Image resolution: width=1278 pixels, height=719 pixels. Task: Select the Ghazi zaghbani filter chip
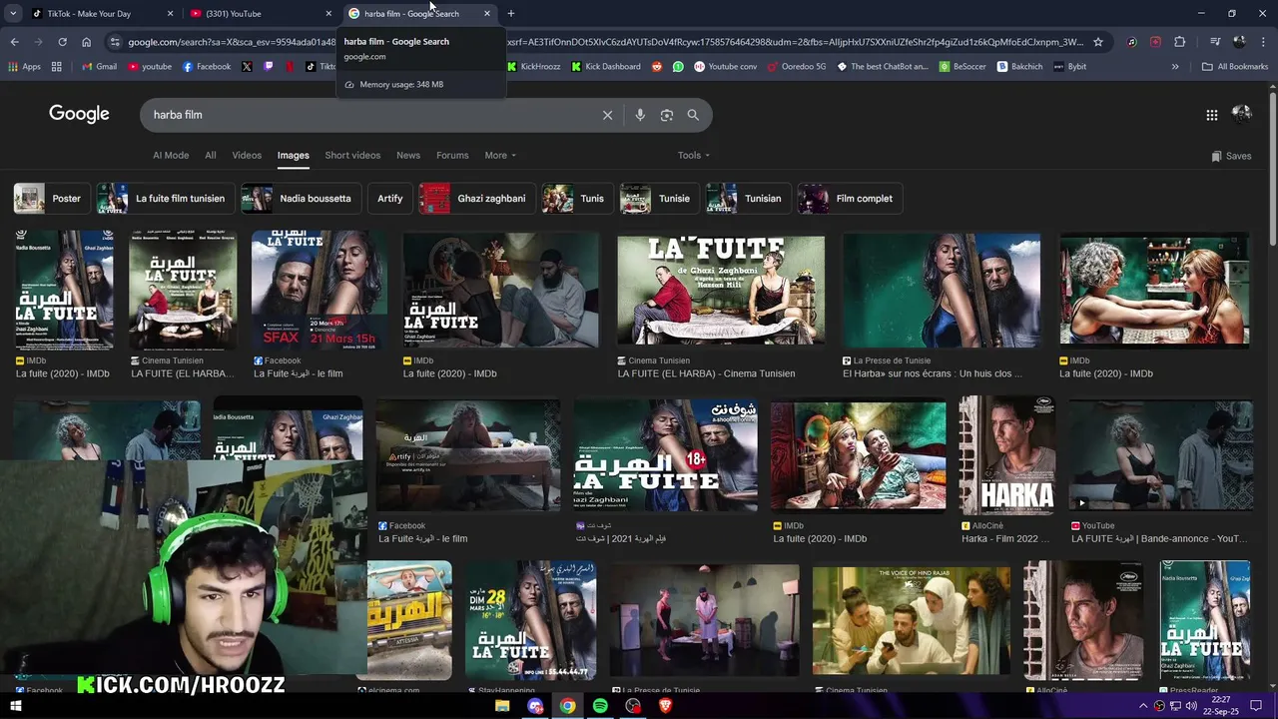pos(477,198)
